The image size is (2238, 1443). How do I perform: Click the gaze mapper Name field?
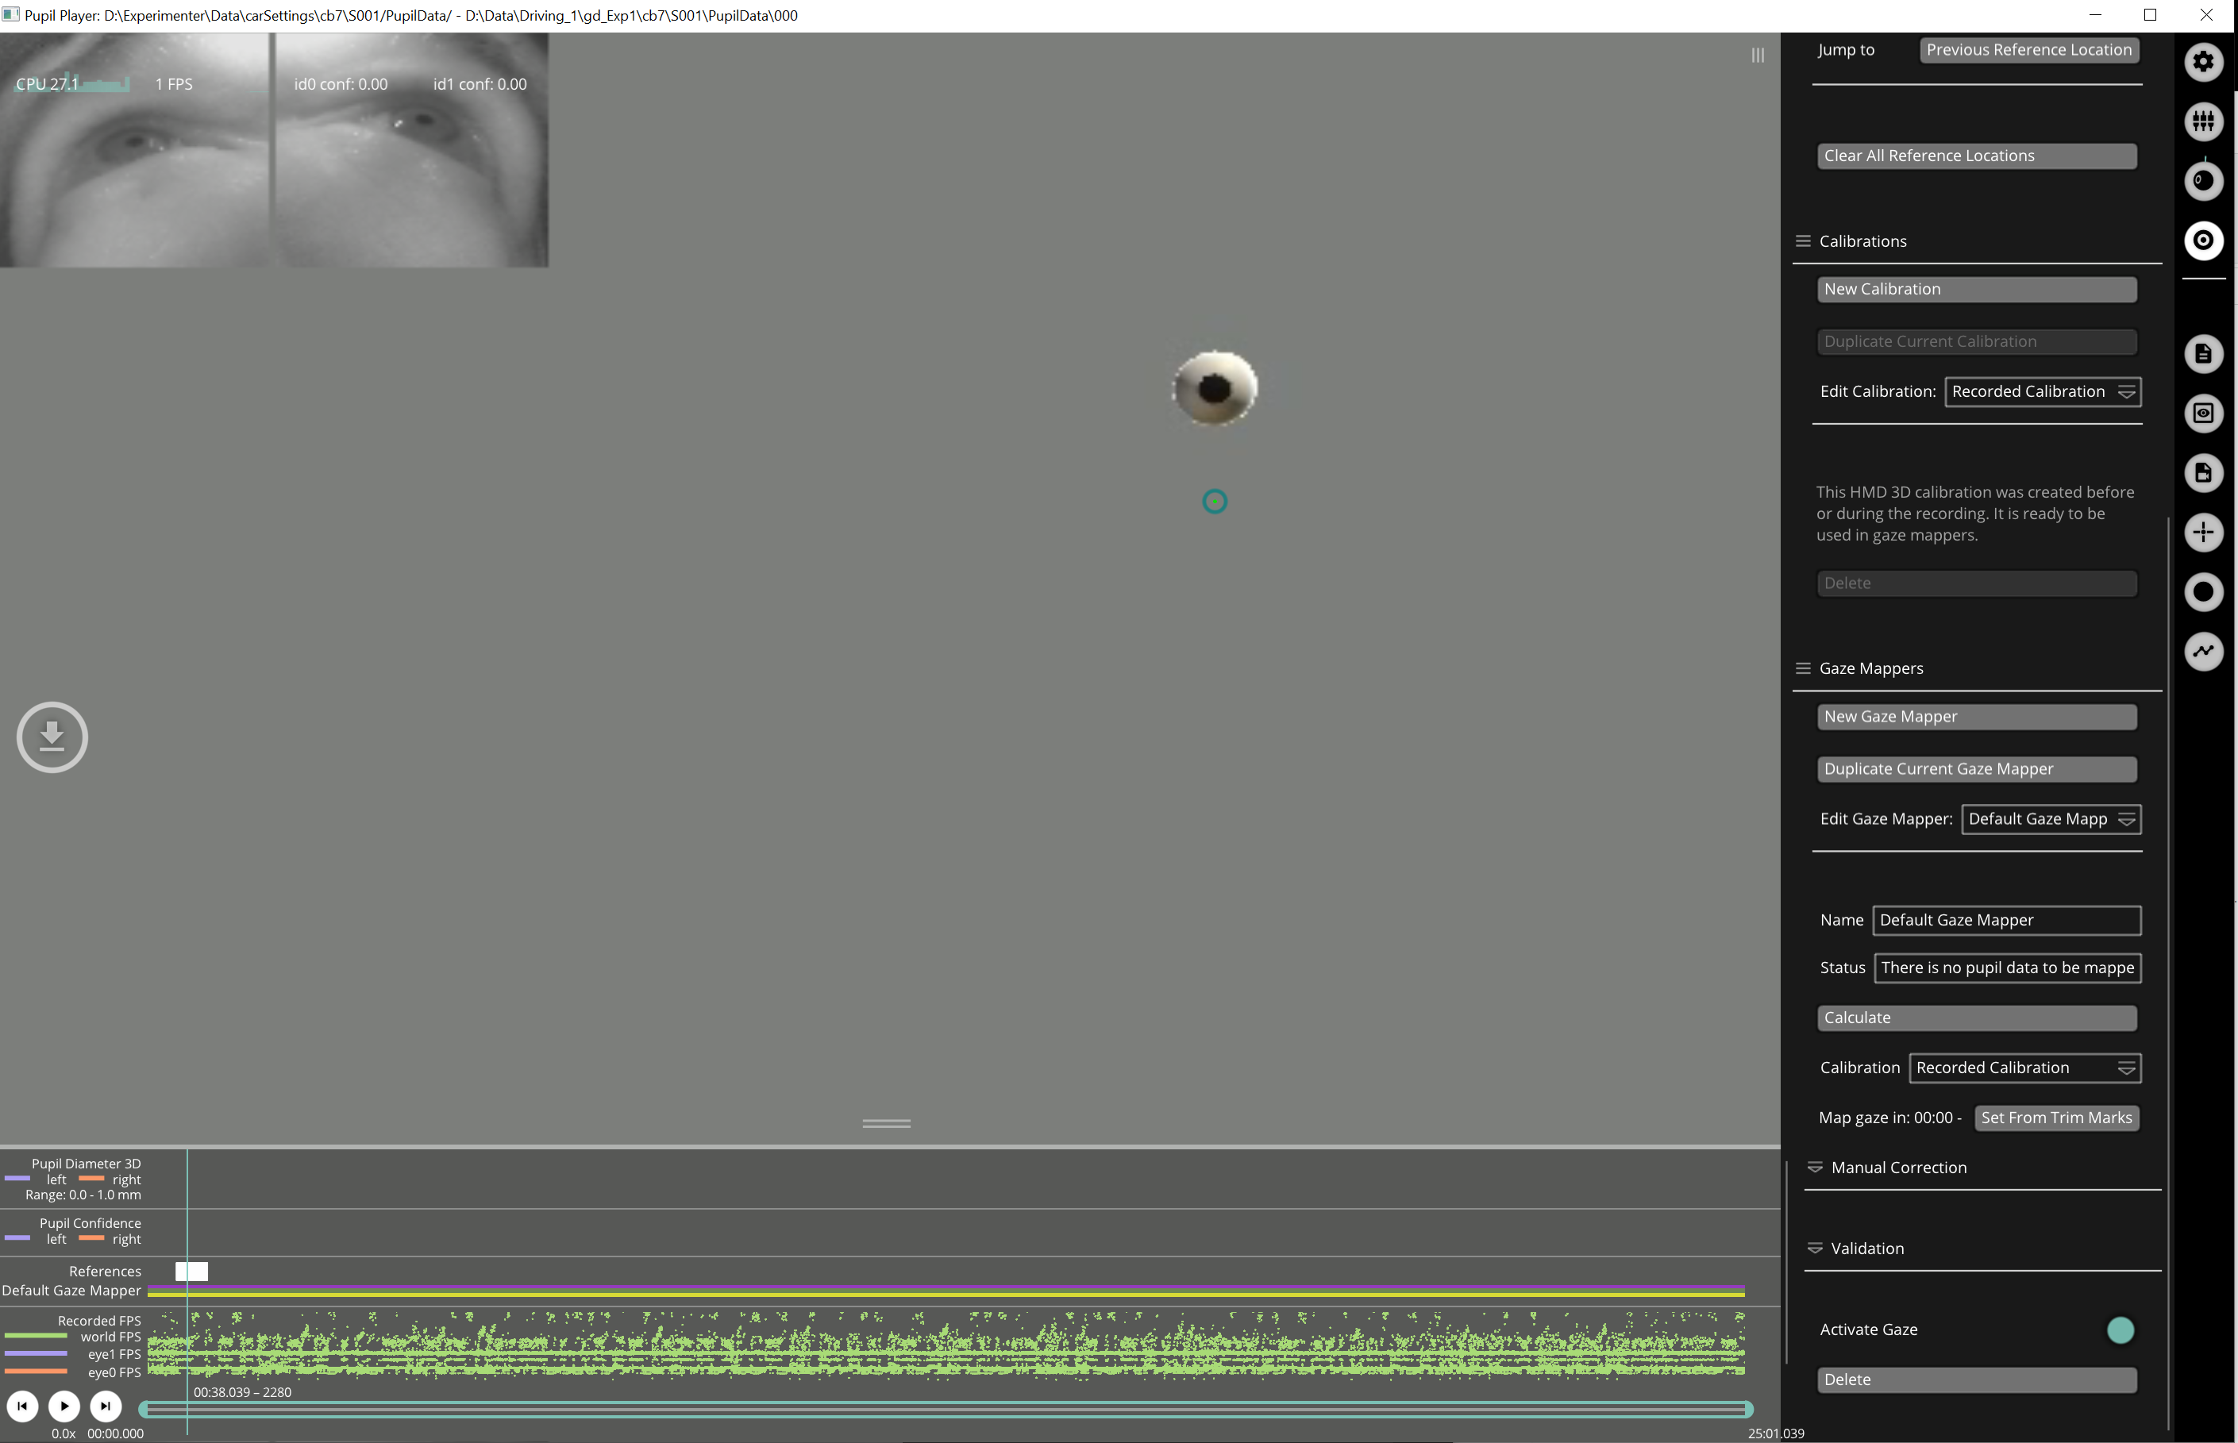coord(2006,920)
